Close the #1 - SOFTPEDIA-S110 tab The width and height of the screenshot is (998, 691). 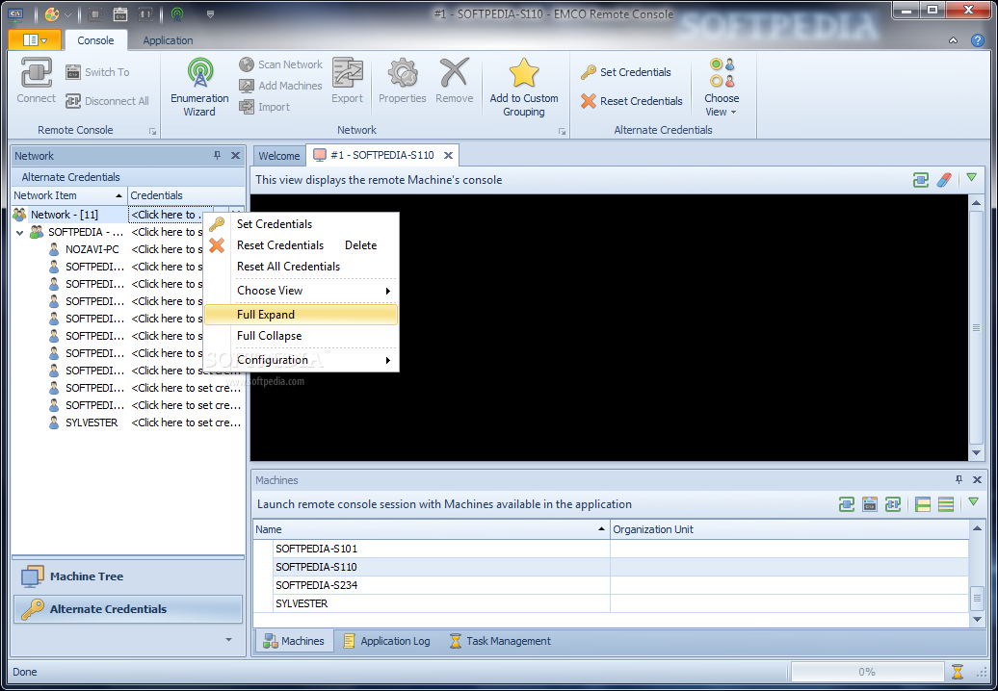tap(448, 155)
